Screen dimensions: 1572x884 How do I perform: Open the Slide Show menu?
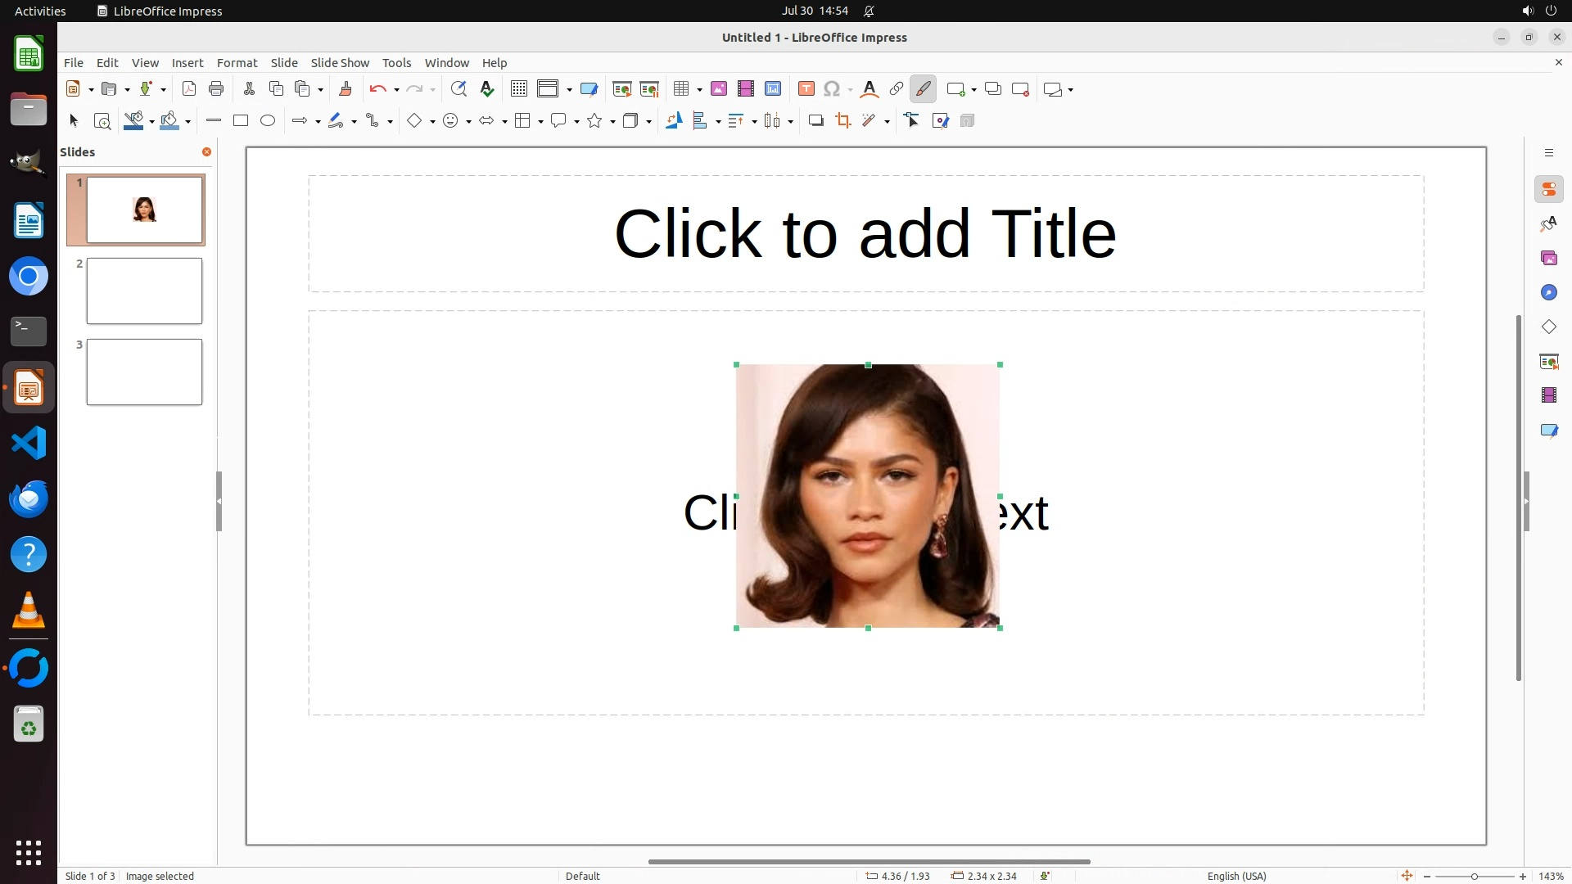click(340, 63)
